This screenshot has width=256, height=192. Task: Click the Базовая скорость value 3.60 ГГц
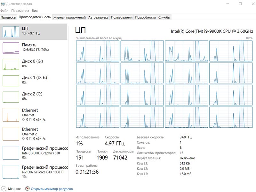click(x=186, y=137)
